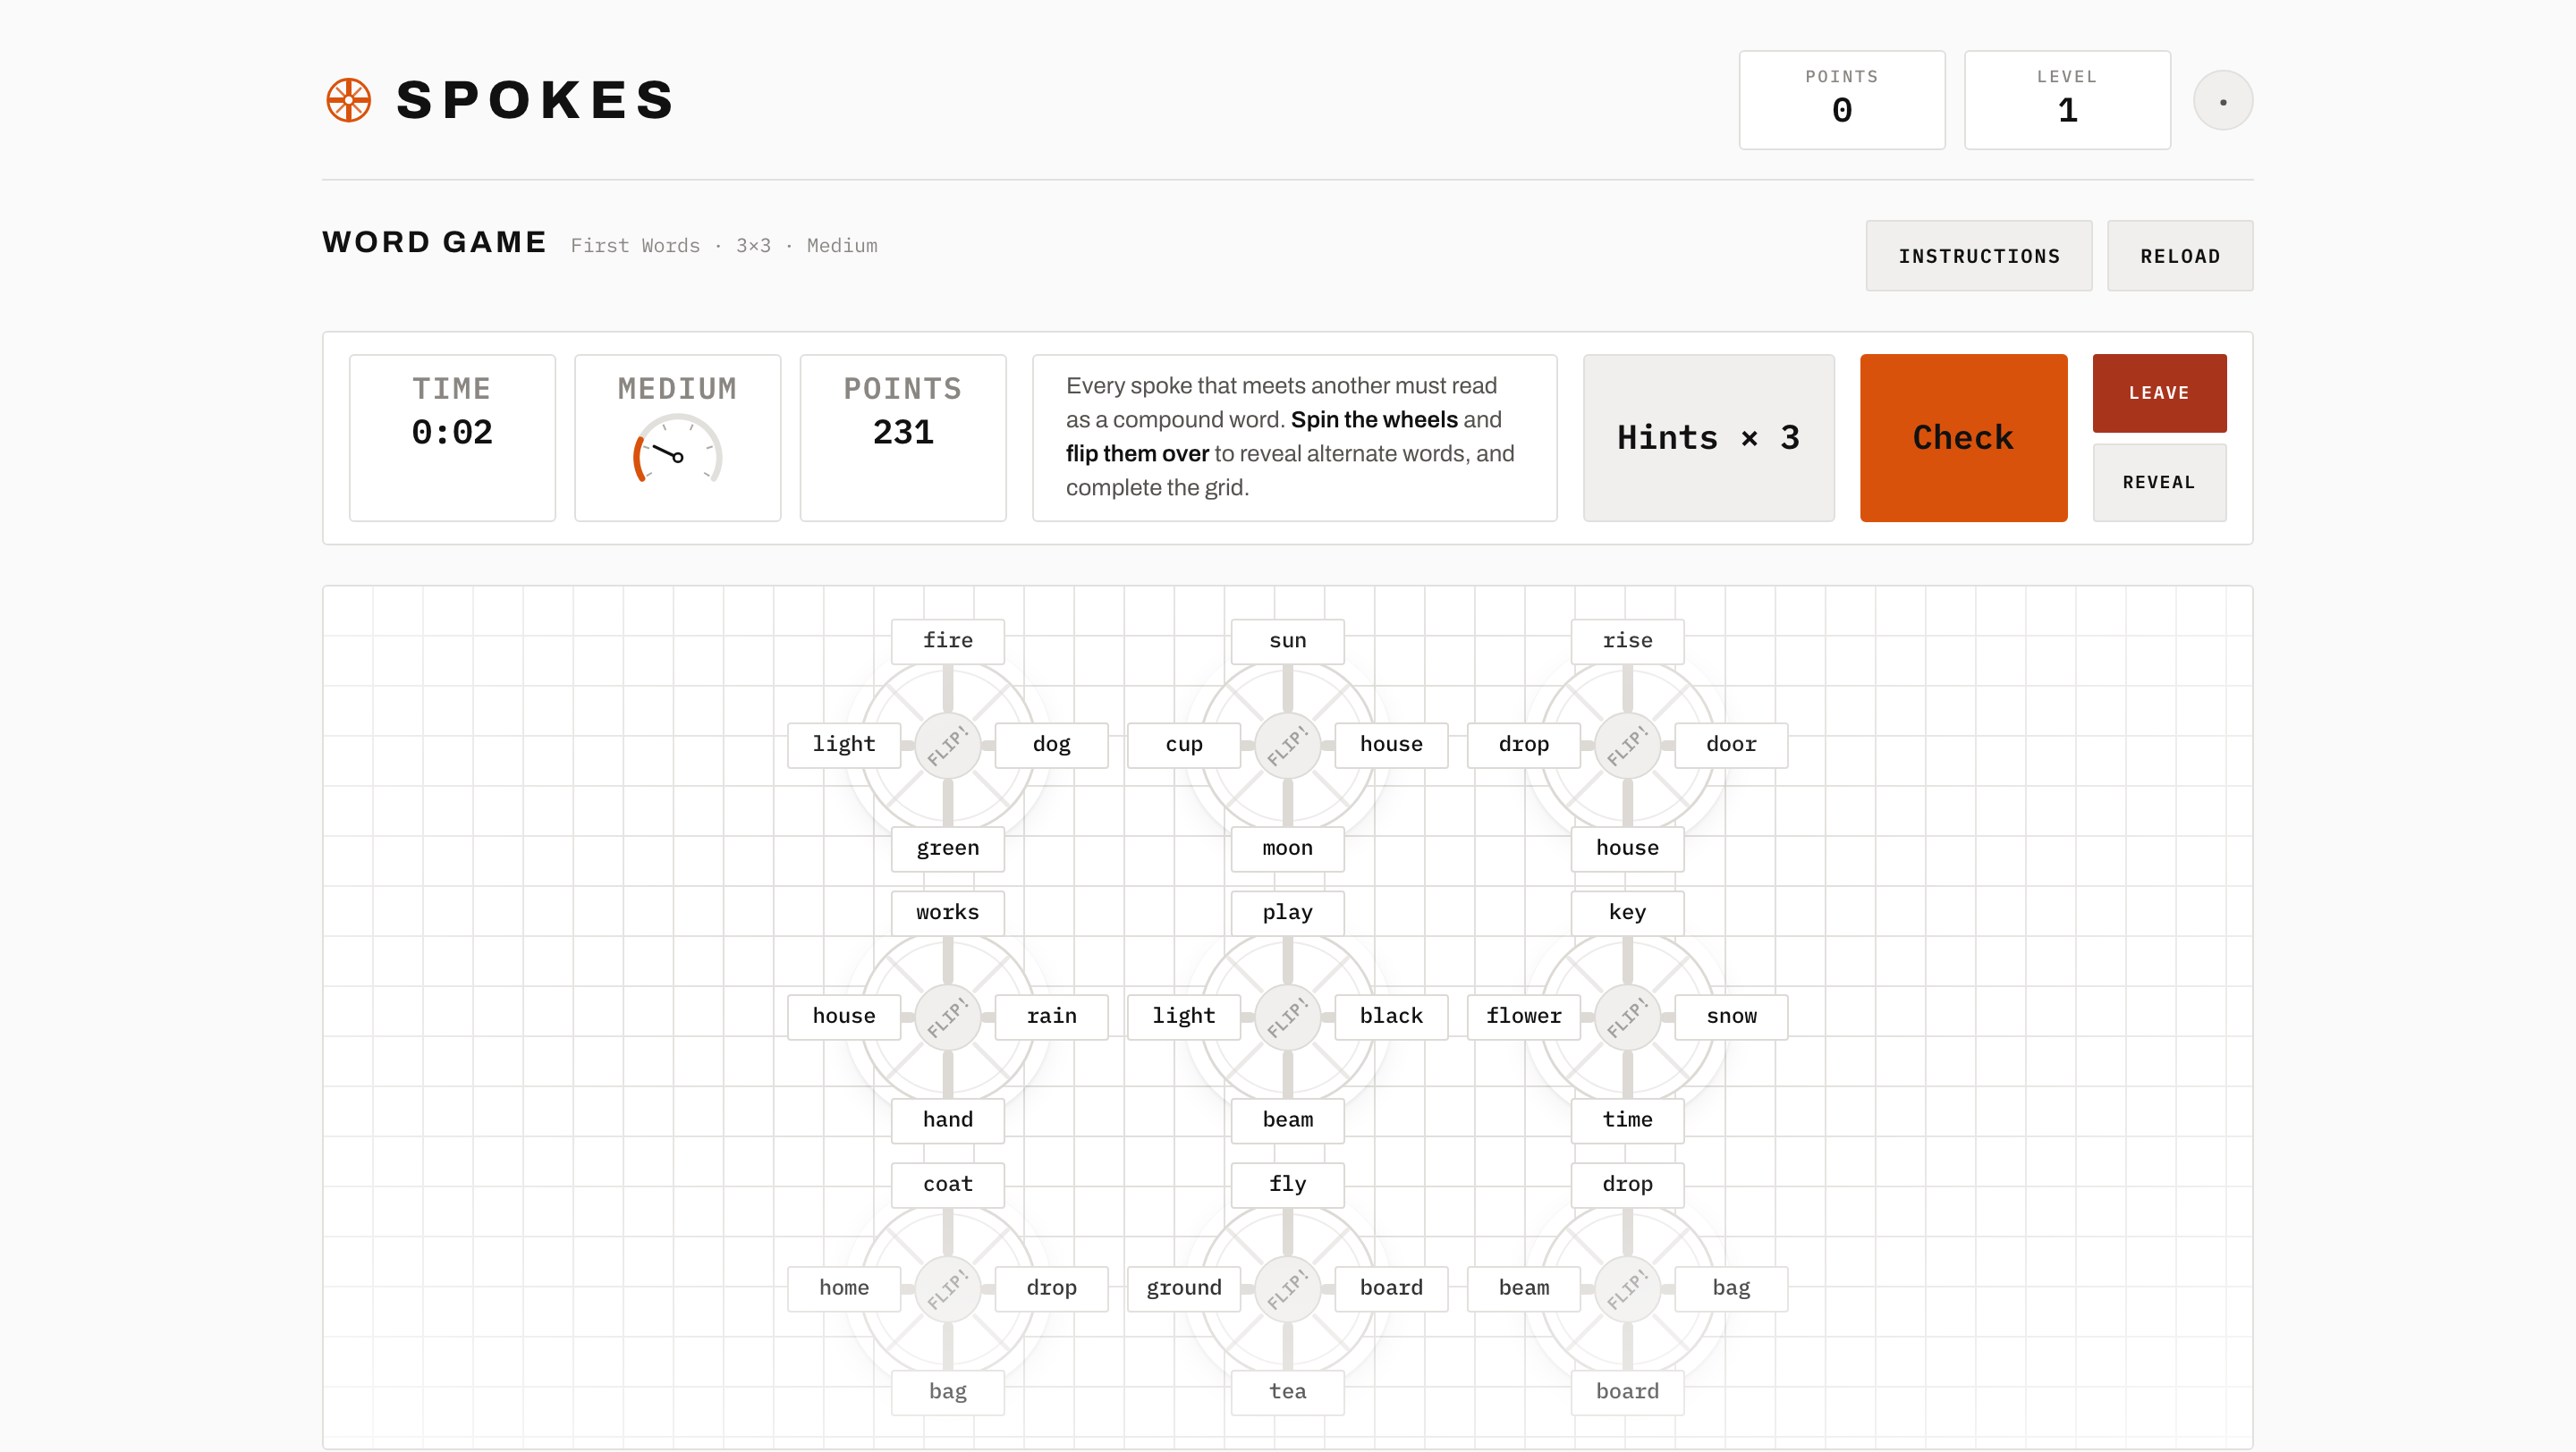Select the 'hand' spoke word
The image size is (2576, 1452).
click(x=947, y=1120)
